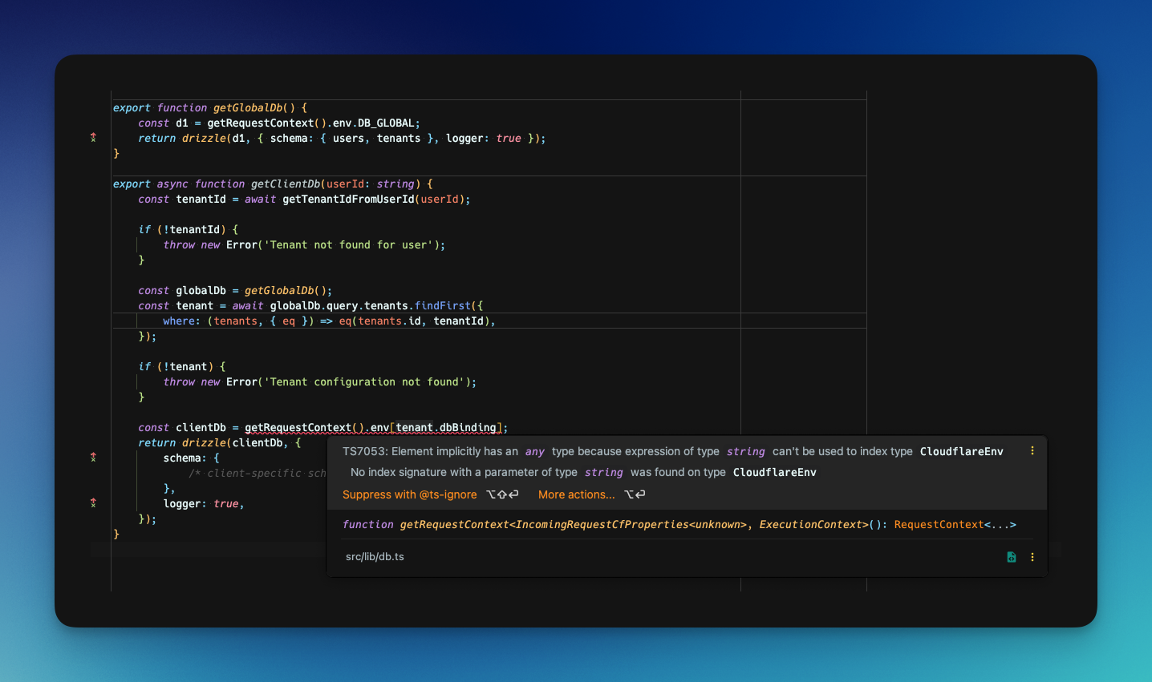Click the "DB_GLOBAL" property in the code
The height and width of the screenshot is (682, 1152).
point(386,123)
